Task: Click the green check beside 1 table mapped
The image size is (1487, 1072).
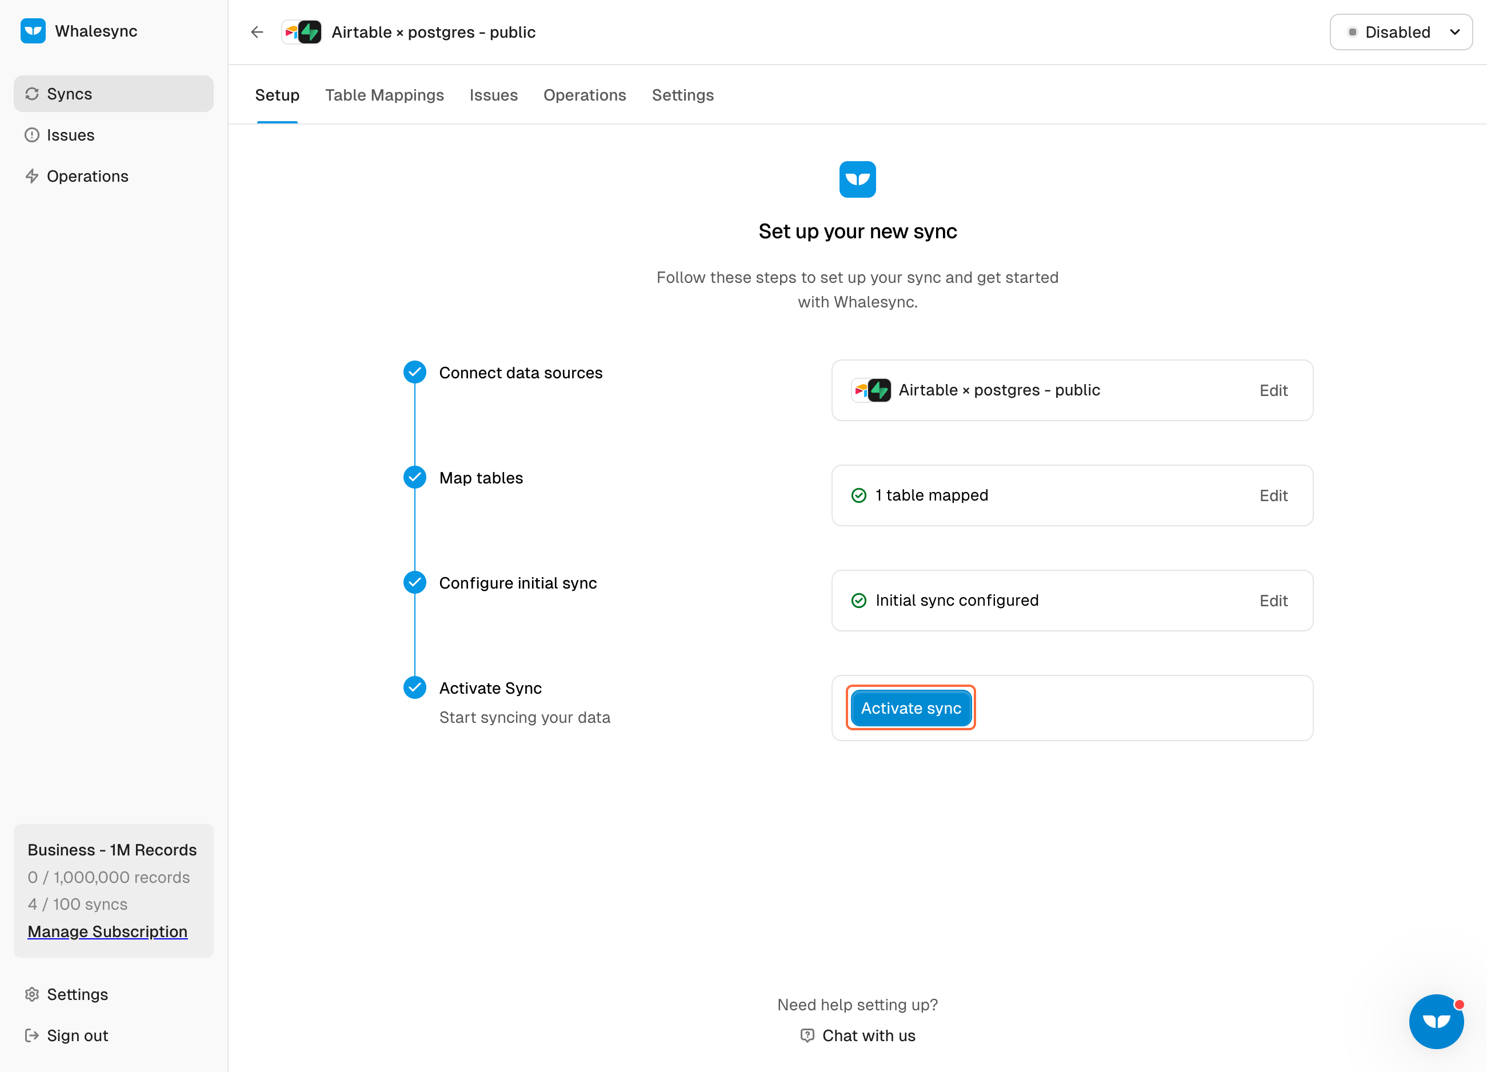Action: pyautogui.click(x=859, y=495)
